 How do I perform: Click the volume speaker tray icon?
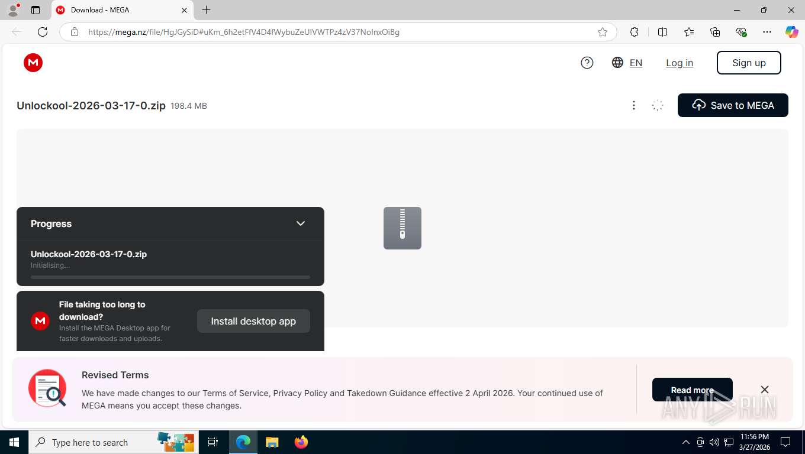(714, 442)
